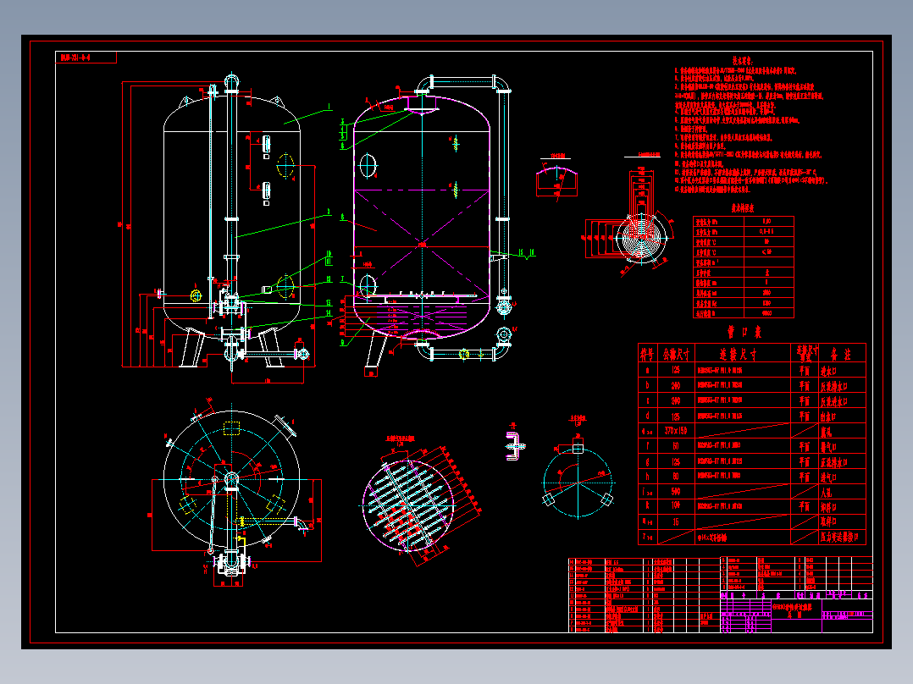
Task: Click the small domed head detail
Action: tap(556, 178)
